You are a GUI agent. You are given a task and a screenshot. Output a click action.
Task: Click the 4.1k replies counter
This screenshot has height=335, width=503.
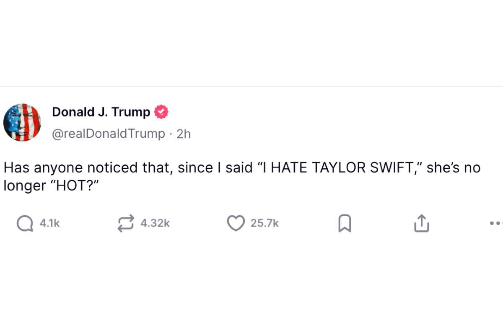pos(49,223)
